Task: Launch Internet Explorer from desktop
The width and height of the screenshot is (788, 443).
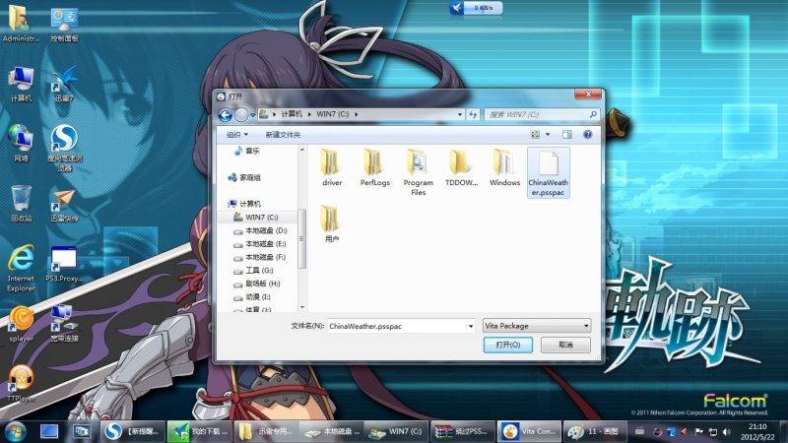Action: (x=21, y=268)
